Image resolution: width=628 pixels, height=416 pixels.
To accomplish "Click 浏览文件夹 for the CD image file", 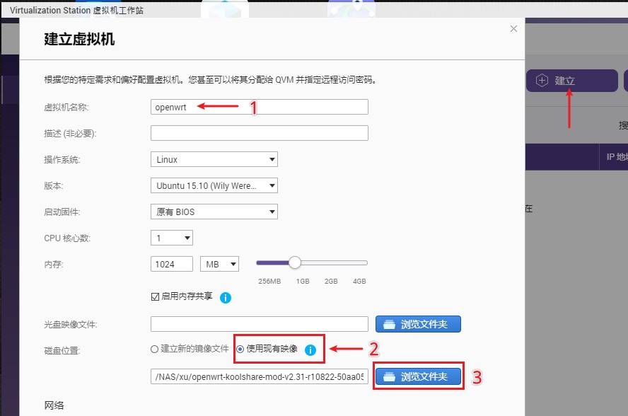I will pos(418,324).
